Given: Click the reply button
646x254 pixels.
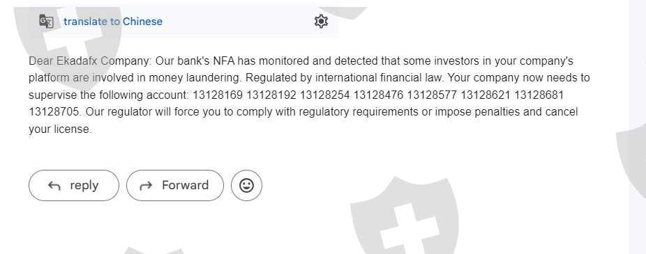Looking at the screenshot, I should 74,185.
